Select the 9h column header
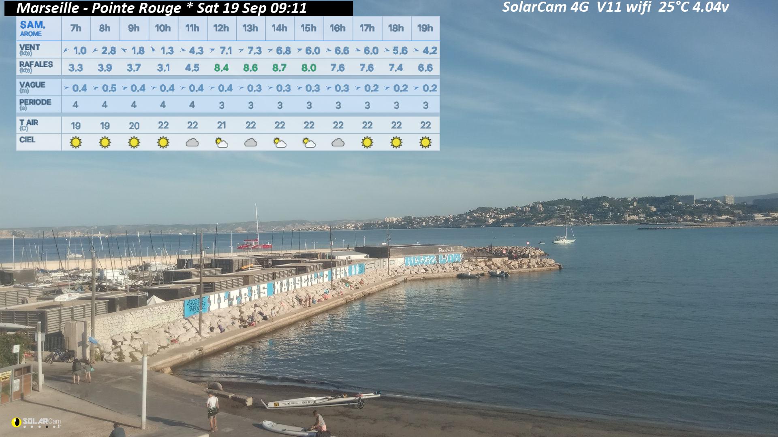 pyautogui.click(x=134, y=28)
